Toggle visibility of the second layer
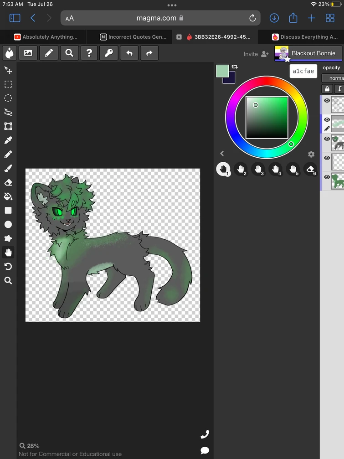 tap(327, 119)
